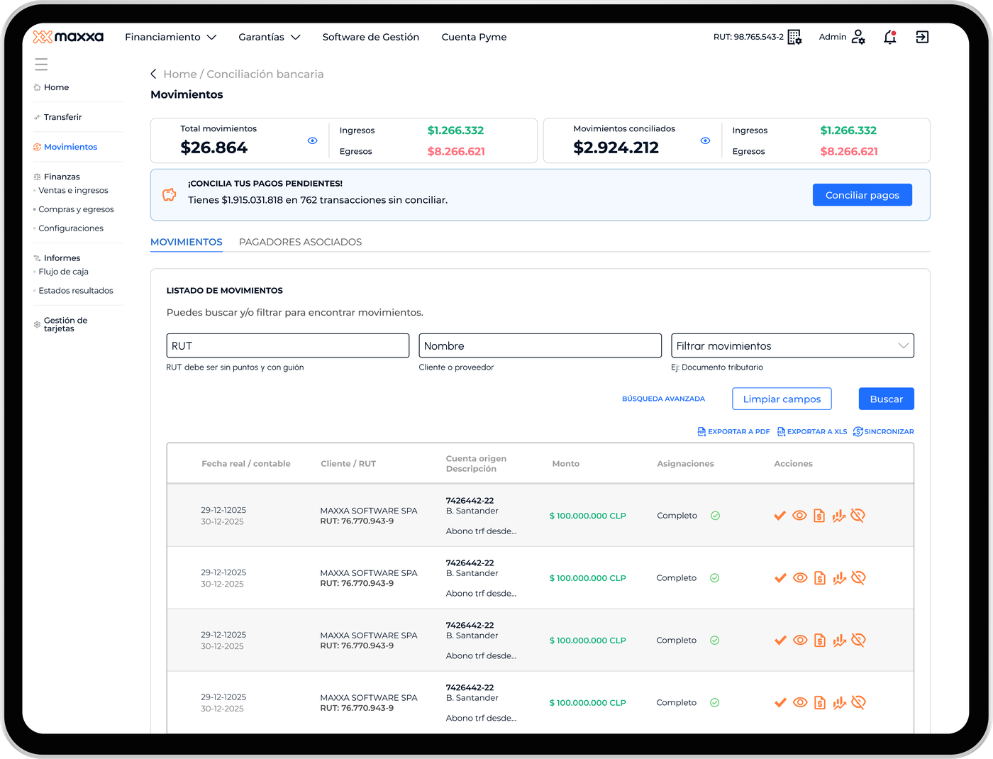Click the checkmark action in first row
The height and width of the screenshot is (759, 993).
[780, 516]
